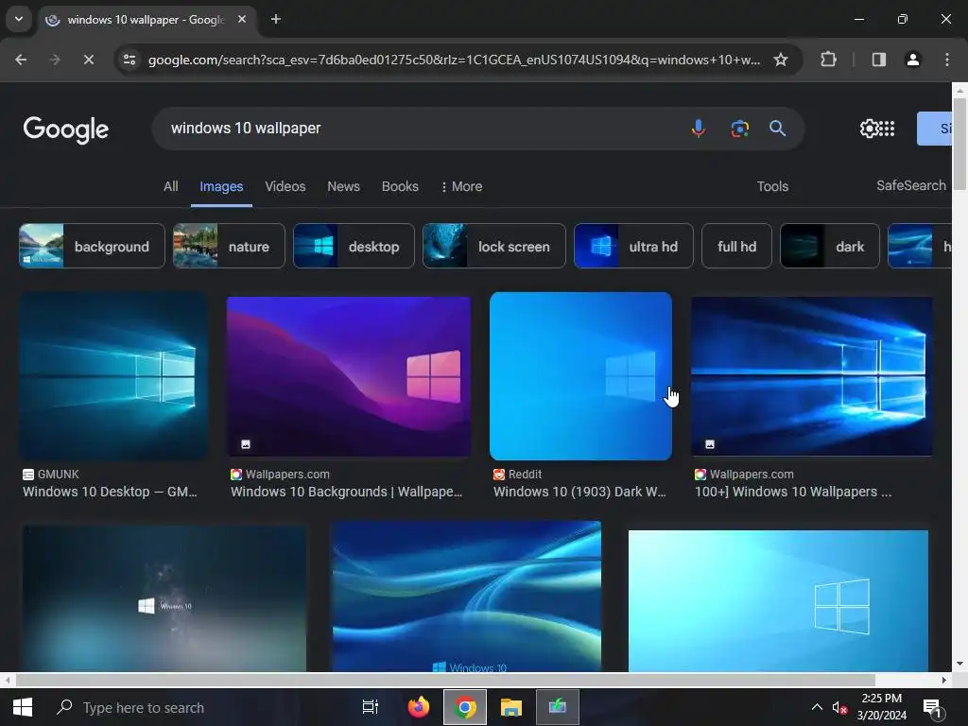
Task: View site information icon in address bar
Action: click(130, 60)
